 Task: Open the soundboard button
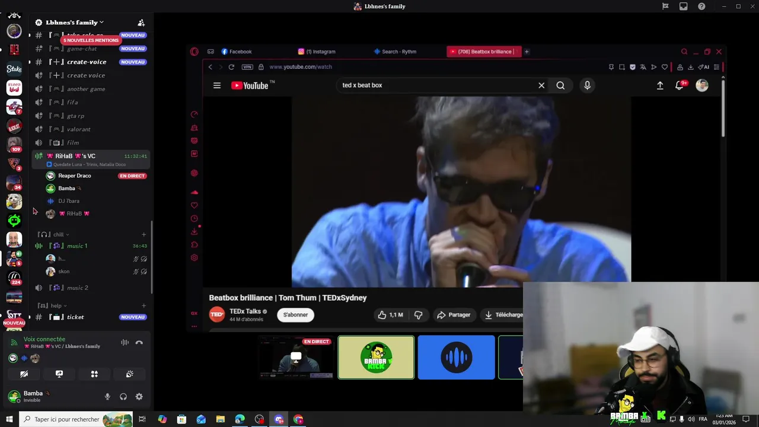pyautogui.click(x=129, y=374)
